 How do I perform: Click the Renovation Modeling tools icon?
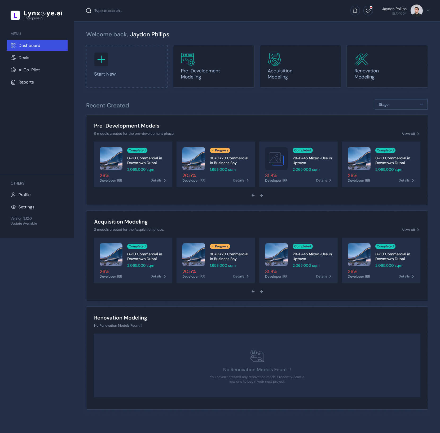point(361,59)
